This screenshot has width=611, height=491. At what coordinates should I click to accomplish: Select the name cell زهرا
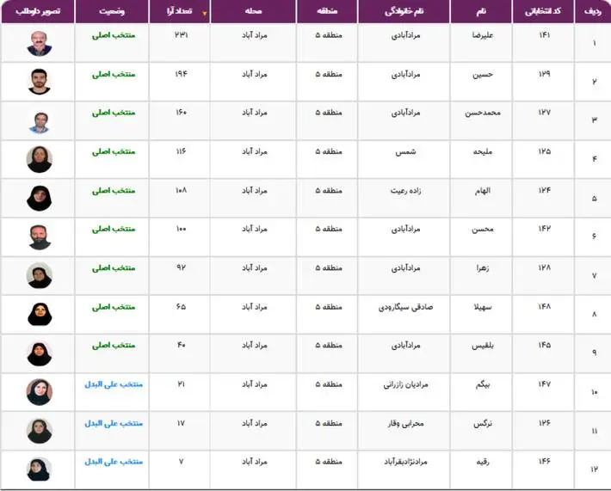pos(483,268)
